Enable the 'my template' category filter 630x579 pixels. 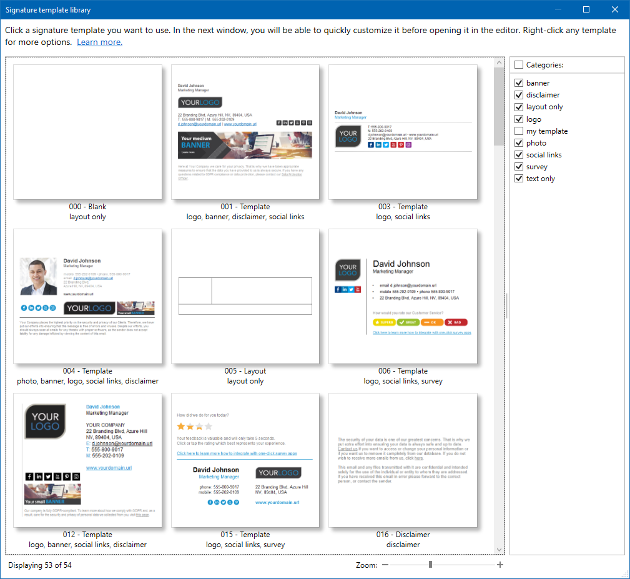coord(519,131)
